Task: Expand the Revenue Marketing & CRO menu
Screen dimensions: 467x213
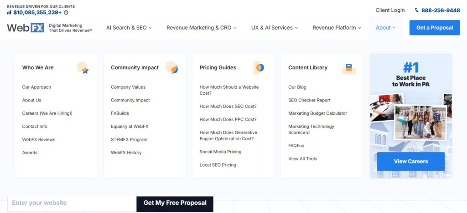Action: point(201,28)
